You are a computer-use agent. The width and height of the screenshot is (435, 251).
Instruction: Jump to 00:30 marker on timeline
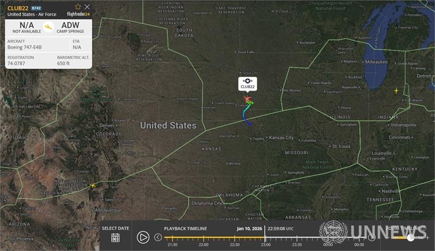tap(359, 238)
